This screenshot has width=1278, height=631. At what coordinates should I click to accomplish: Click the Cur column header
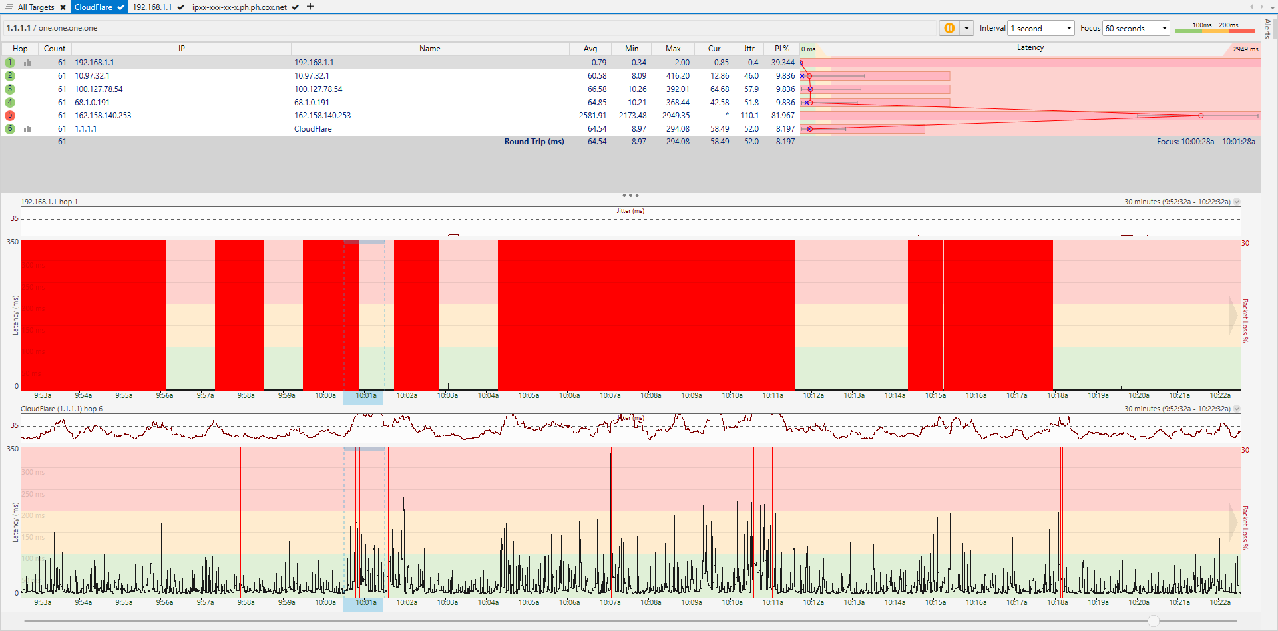point(714,49)
